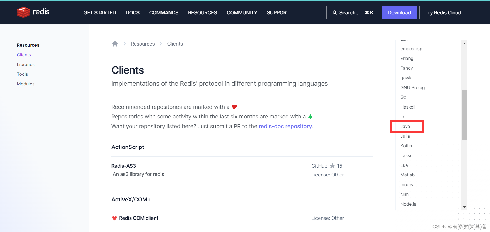Image resolution: width=490 pixels, height=232 pixels.
Task: Open the COMMANDS page
Action: 164,13
